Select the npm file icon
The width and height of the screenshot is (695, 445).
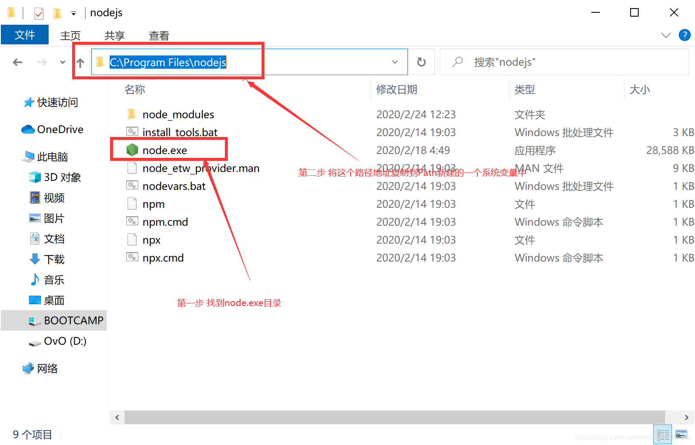pyautogui.click(x=132, y=204)
